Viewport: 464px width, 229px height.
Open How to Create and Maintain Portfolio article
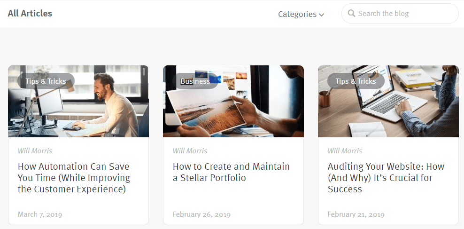pyautogui.click(x=231, y=172)
